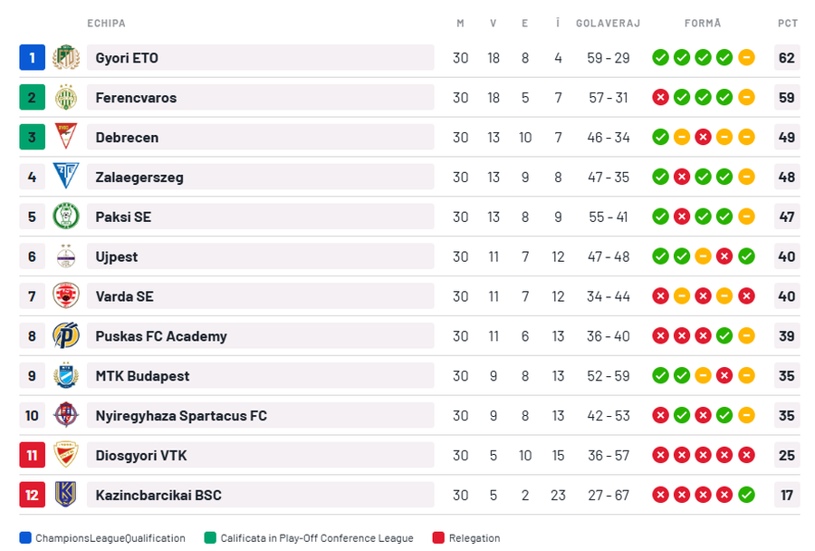Viewport: 815px width, 551px height.
Task: Click the rank 1 position badge
Action: coord(32,58)
